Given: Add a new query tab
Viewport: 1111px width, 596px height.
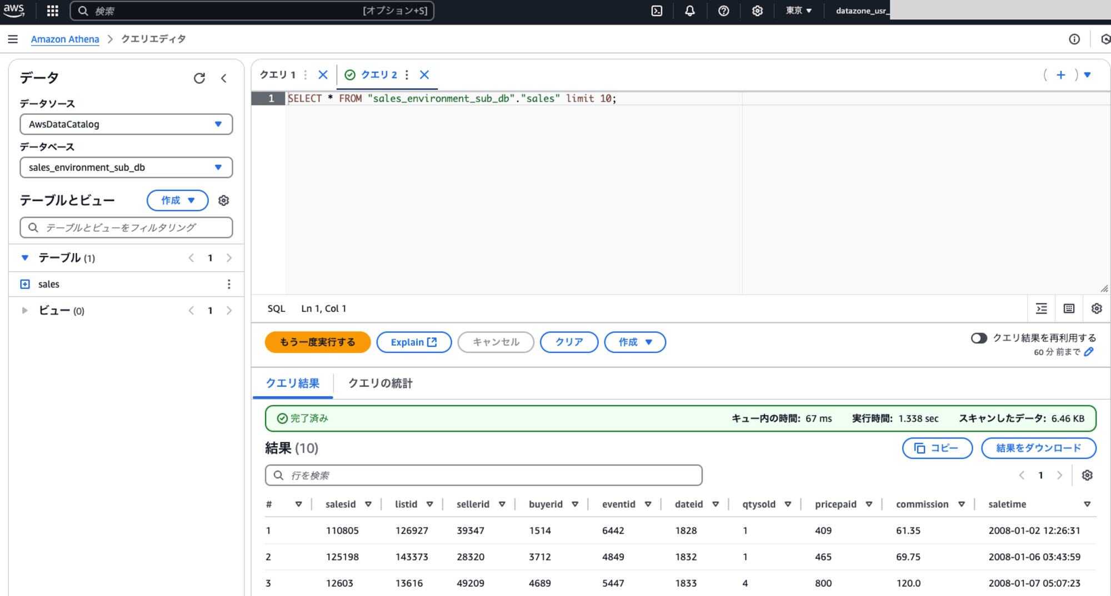Looking at the screenshot, I should point(1061,75).
